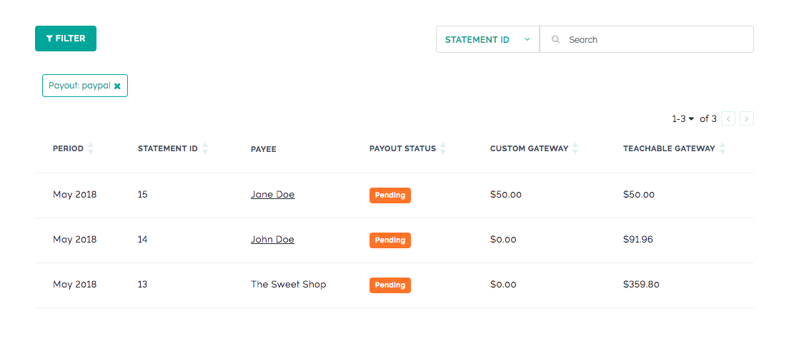Click Pending badge in Jane Doe row

pos(390,195)
